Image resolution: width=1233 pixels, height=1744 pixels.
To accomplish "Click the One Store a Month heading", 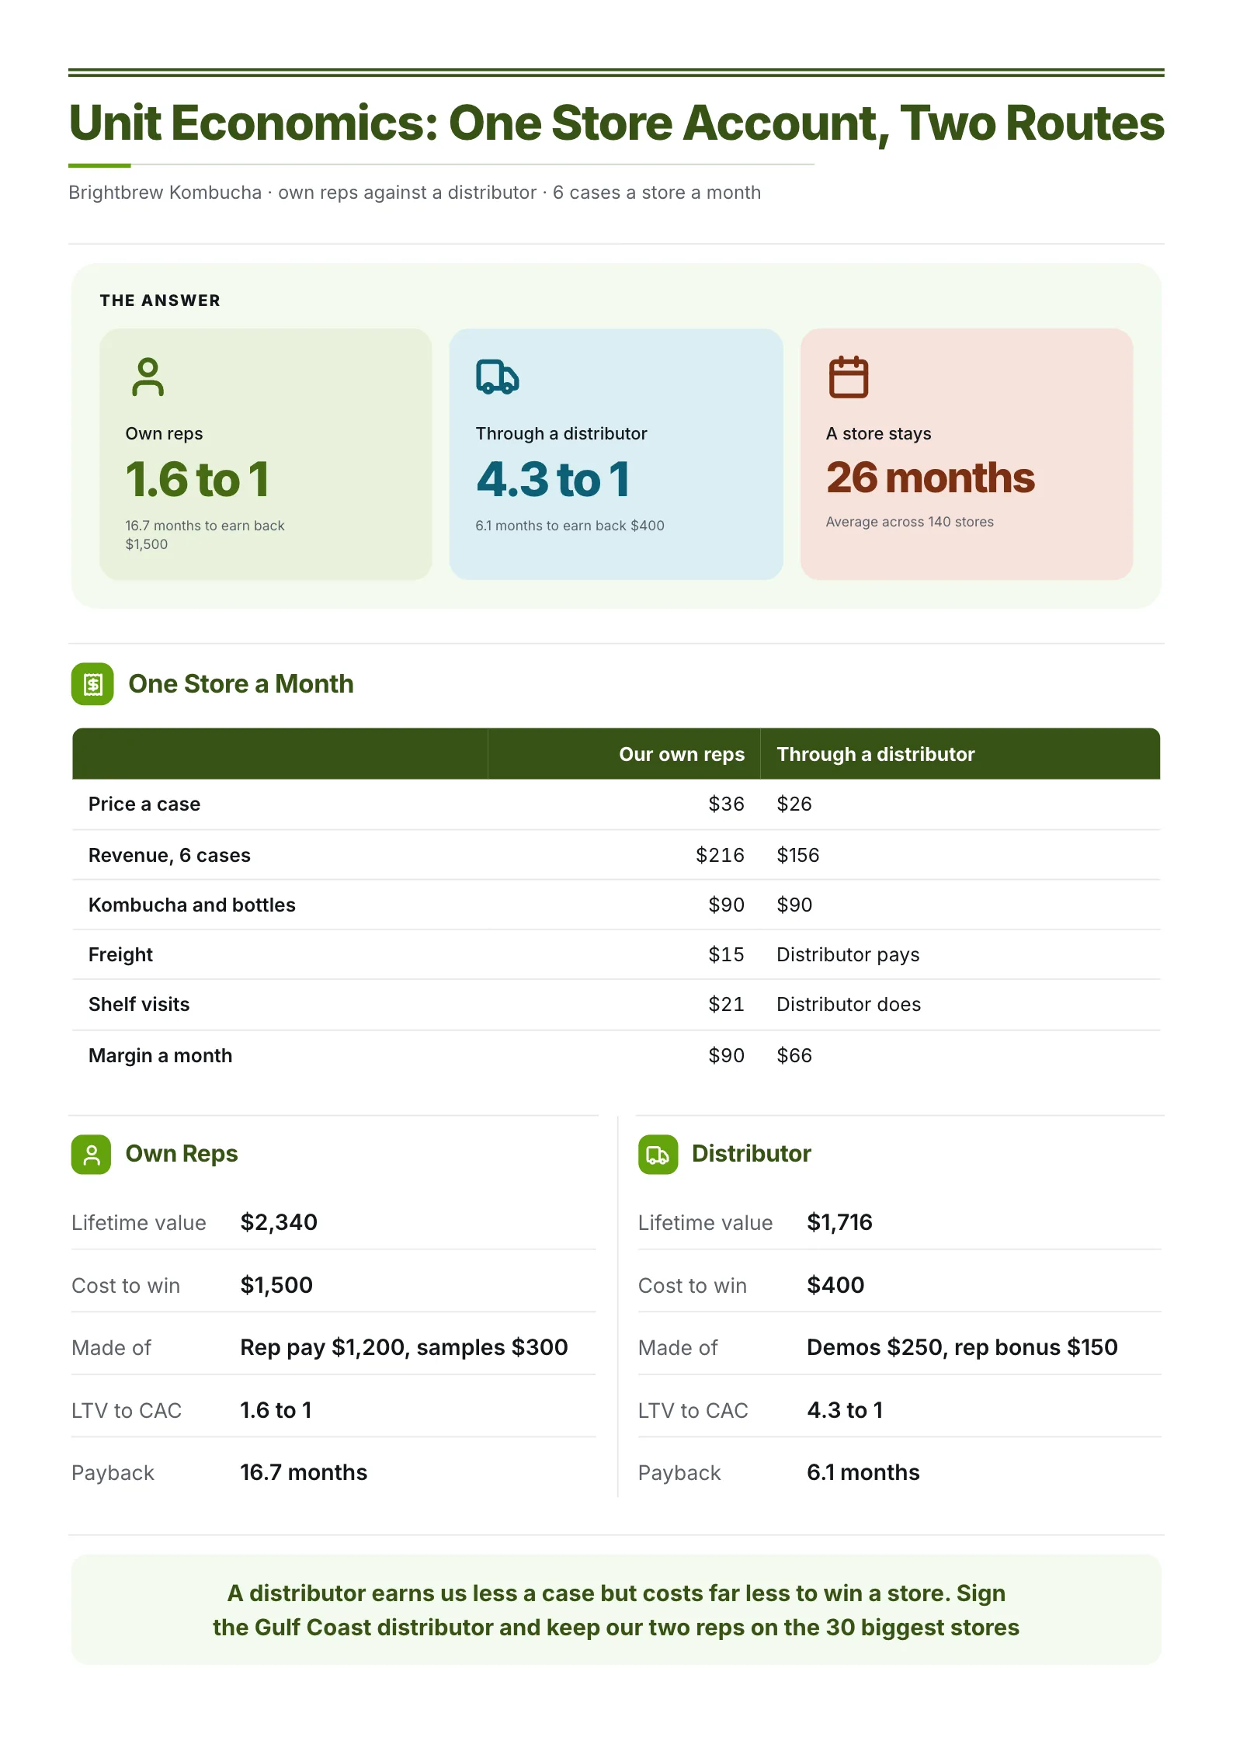I will pos(241,684).
